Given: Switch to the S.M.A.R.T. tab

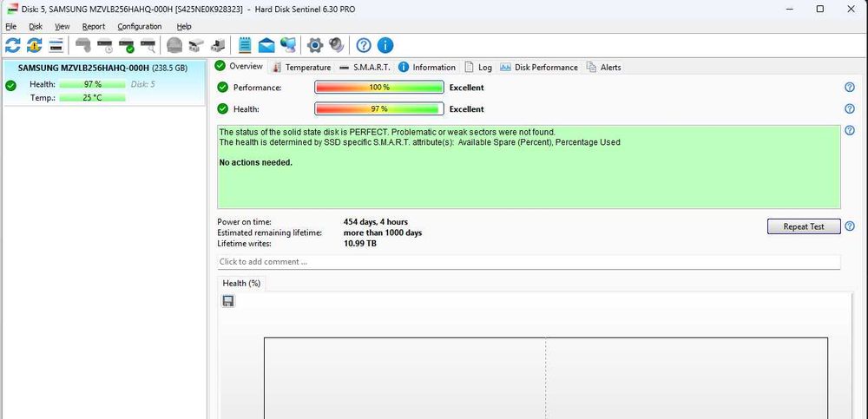Looking at the screenshot, I should pyautogui.click(x=365, y=68).
